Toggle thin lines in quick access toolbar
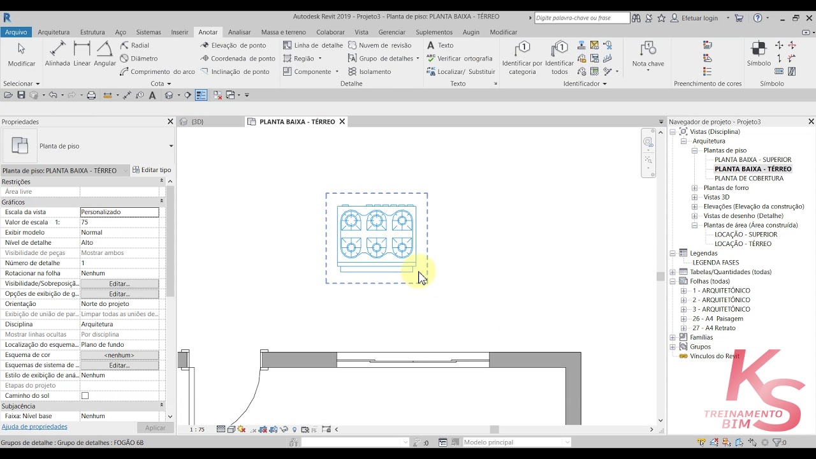Image resolution: width=816 pixels, height=459 pixels. click(201, 95)
